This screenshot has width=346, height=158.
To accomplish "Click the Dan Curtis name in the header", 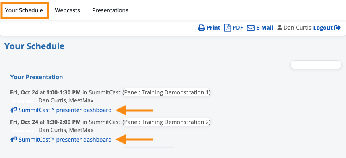I will [297, 28].
